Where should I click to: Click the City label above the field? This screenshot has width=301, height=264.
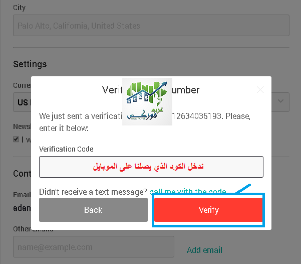[19, 8]
